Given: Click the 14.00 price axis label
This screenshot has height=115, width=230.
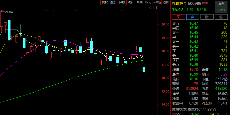Looking at the screenshot, I should coord(165,105).
